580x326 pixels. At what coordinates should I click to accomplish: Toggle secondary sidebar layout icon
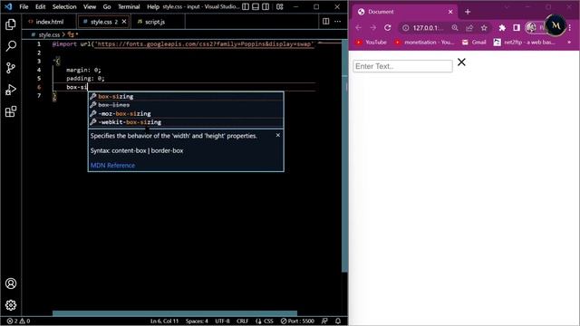click(x=266, y=6)
